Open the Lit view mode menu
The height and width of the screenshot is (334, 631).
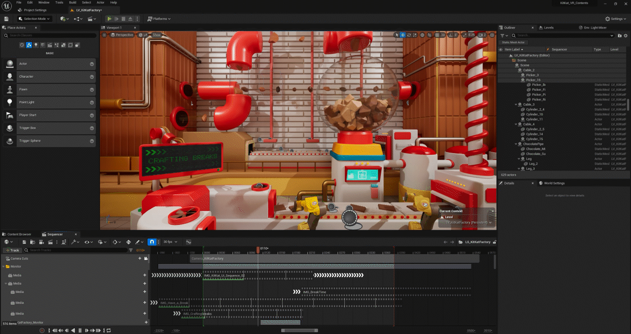pyautogui.click(x=143, y=35)
